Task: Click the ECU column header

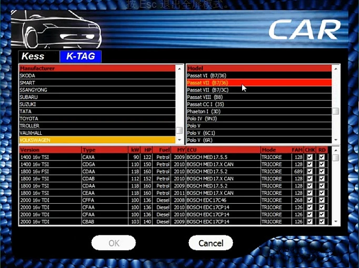Action: (x=223, y=150)
